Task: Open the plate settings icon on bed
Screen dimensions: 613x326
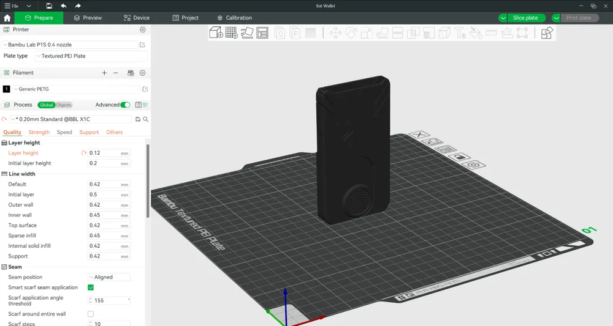Action: (473, 165)
